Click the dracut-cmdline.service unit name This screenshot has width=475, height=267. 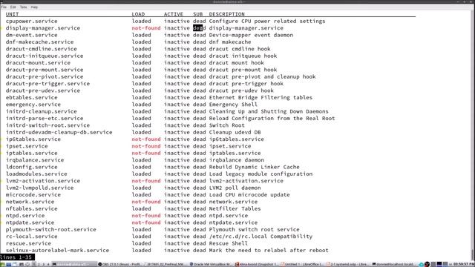(42, 49)
